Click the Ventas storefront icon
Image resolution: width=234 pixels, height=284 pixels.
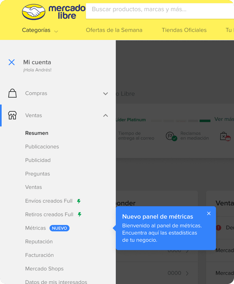[x=12, y=115]
